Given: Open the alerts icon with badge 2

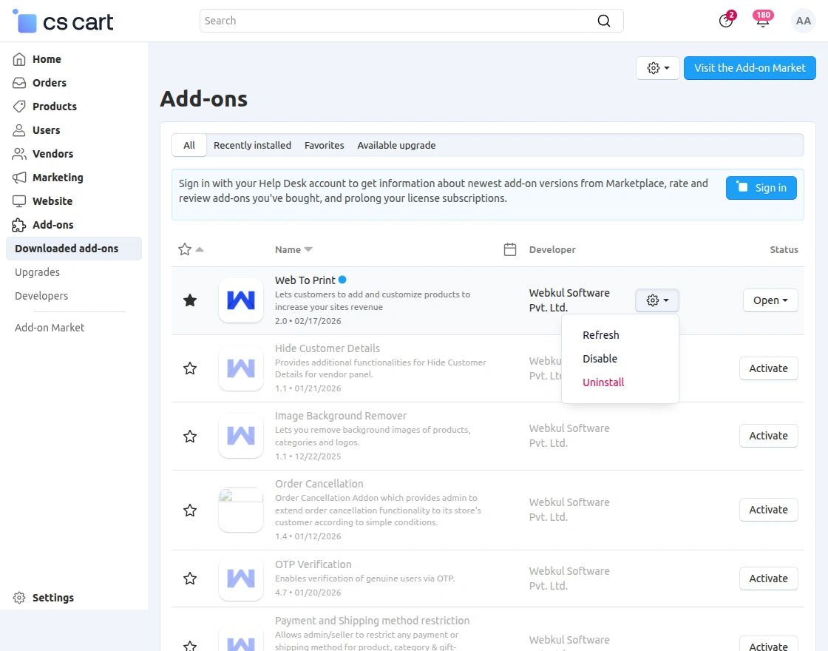Looking at the screenshot, I should click(726, 21).
